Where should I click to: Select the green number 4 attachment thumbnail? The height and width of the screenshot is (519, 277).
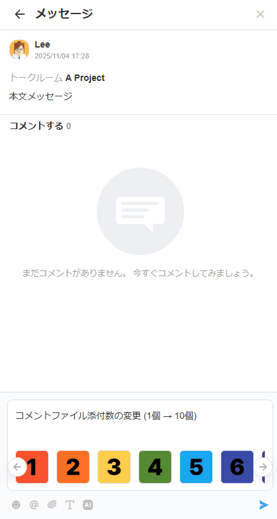155,467
